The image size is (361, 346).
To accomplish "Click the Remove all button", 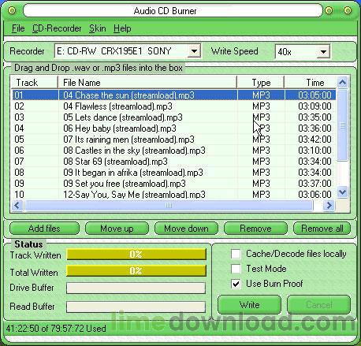I will 322,229.
